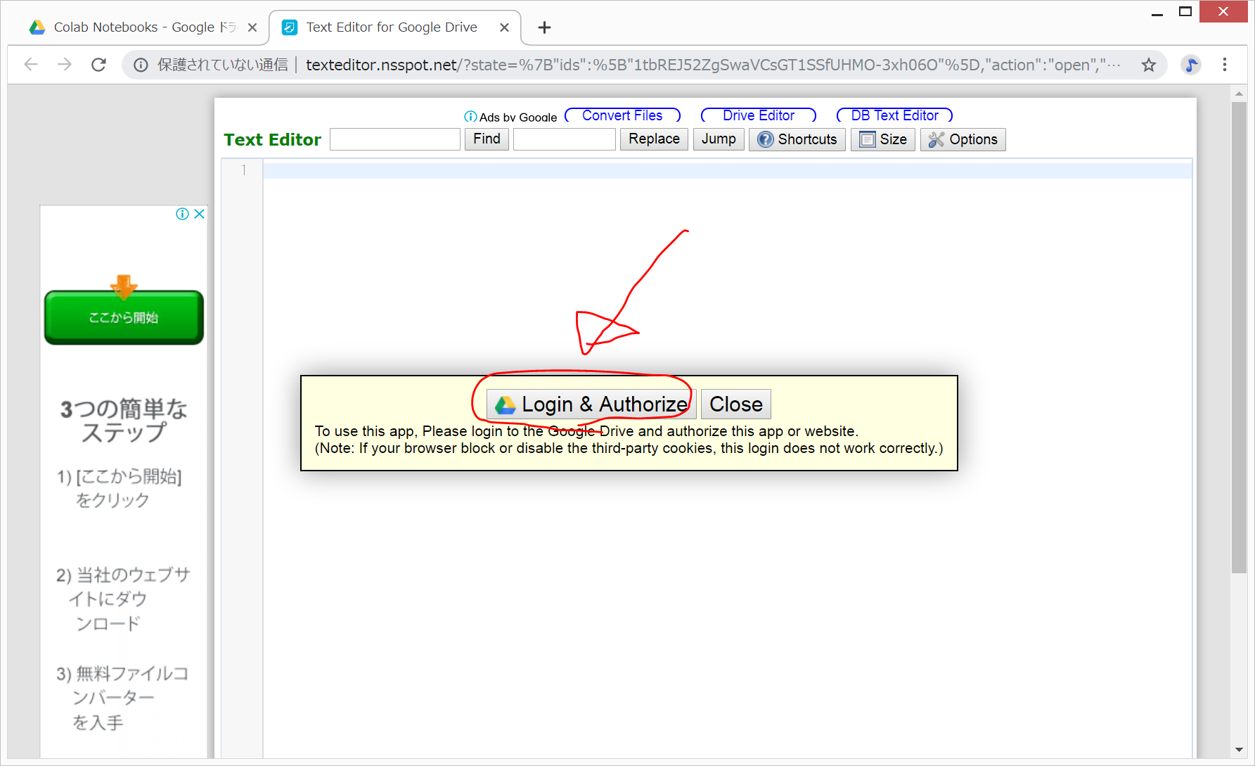This screenshot has height=766, width=1255.
Task: Close the Text Editor for Google Drive tab
Action: [504, 27]
